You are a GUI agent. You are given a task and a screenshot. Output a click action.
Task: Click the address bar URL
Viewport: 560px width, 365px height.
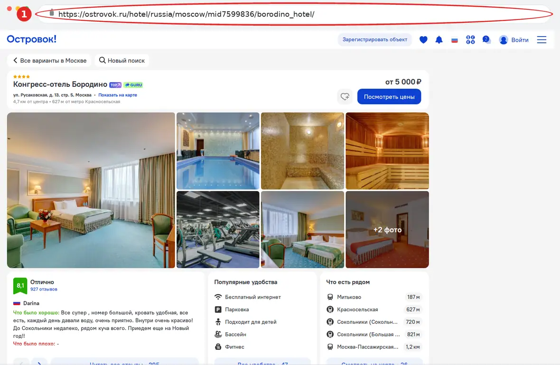coord(186,14)
